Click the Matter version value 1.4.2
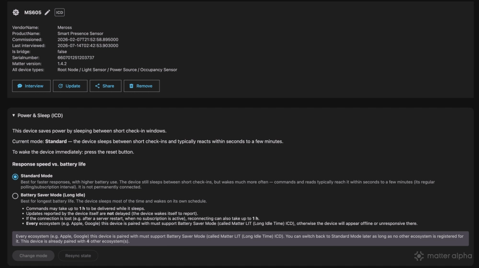Viewport: 479px width, 268px height. pyautogui.click(x=62, y=64)
